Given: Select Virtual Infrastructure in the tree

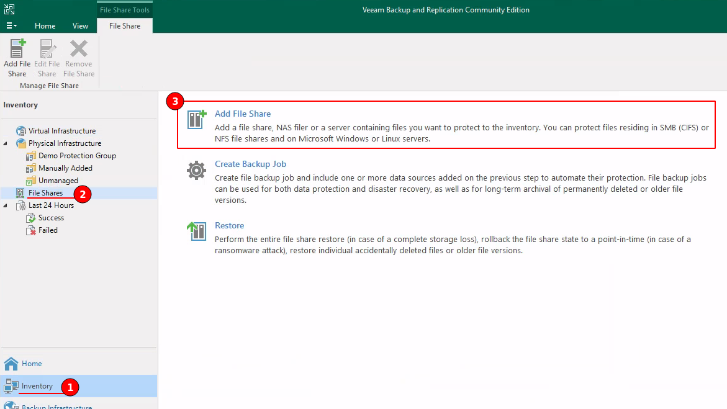Looking at the screenshot, I should pyautogui.click(x=62, y=131).
